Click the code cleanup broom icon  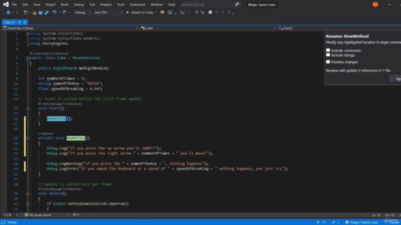point(74,215)
